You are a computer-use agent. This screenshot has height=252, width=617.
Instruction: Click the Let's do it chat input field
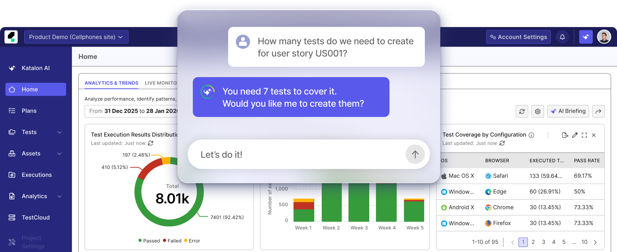(296, 154)
